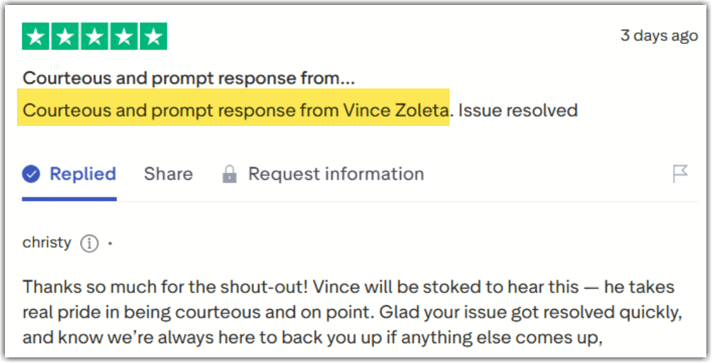Open the info icon next to christy
712x363 pixels.
pyautogui.click(x=88, y=243)
